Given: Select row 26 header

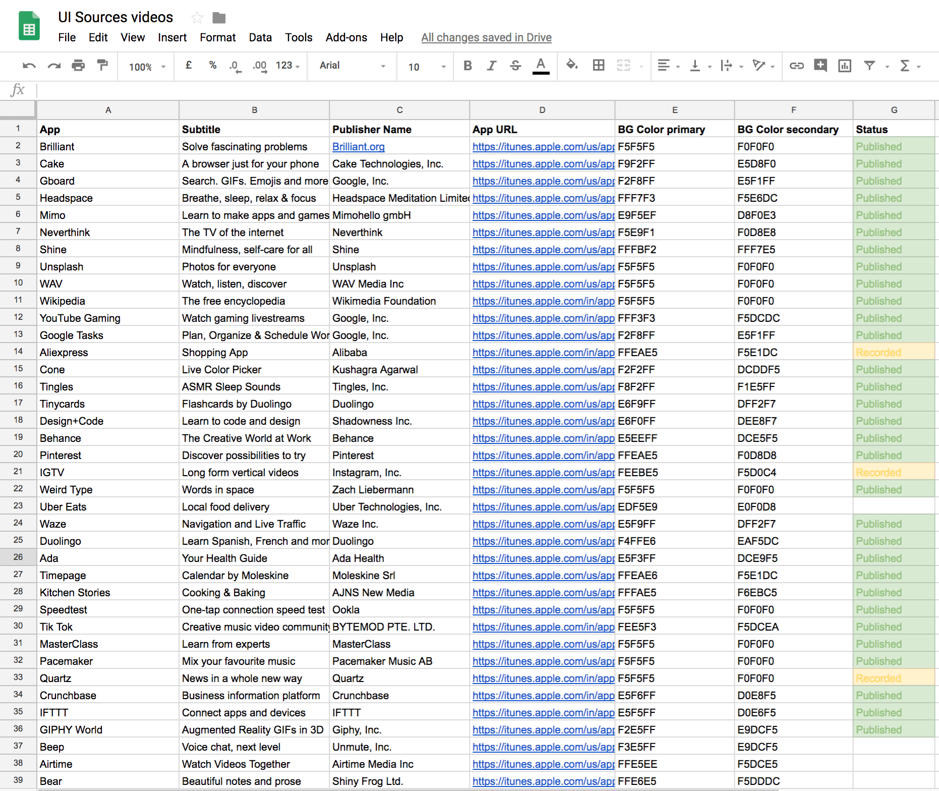Looking at the screenshot, I should 18,557.
